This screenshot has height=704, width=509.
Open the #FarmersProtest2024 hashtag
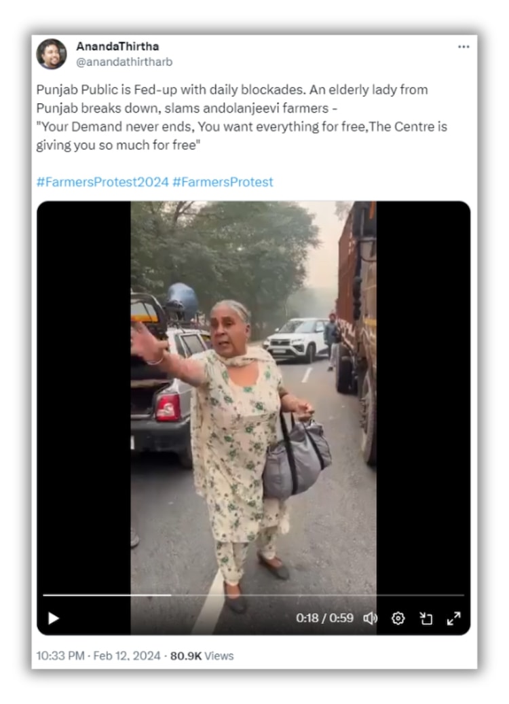coord(102,182)
